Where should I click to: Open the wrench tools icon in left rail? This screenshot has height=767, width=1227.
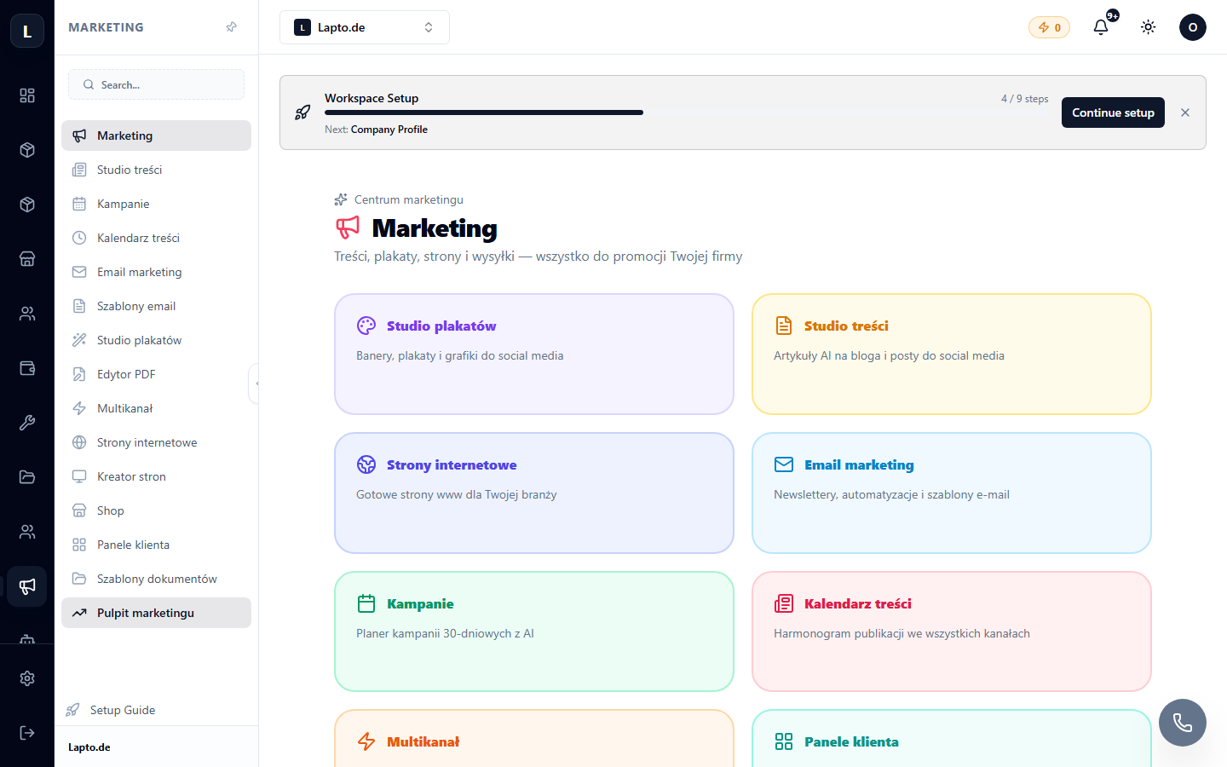[27, 423]
